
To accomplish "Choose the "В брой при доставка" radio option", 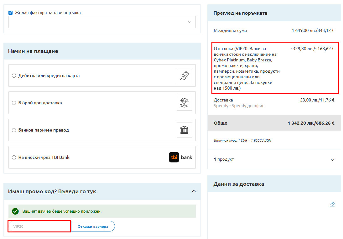I will click(14, 103).
